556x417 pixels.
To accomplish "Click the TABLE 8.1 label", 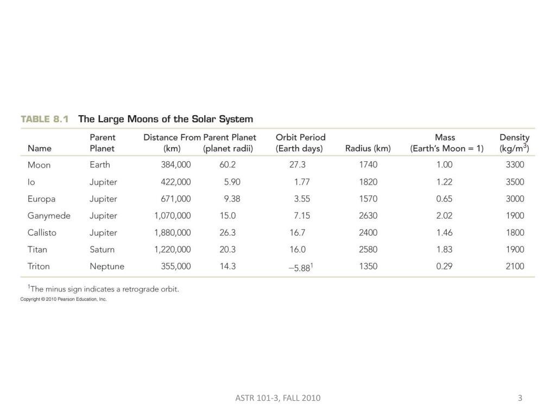I will pyautogui.click(x=45, y=119).
